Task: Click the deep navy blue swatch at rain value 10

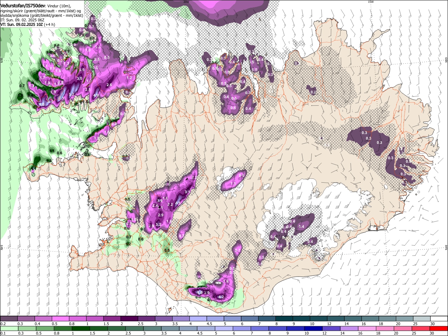Action: [313, 328]
